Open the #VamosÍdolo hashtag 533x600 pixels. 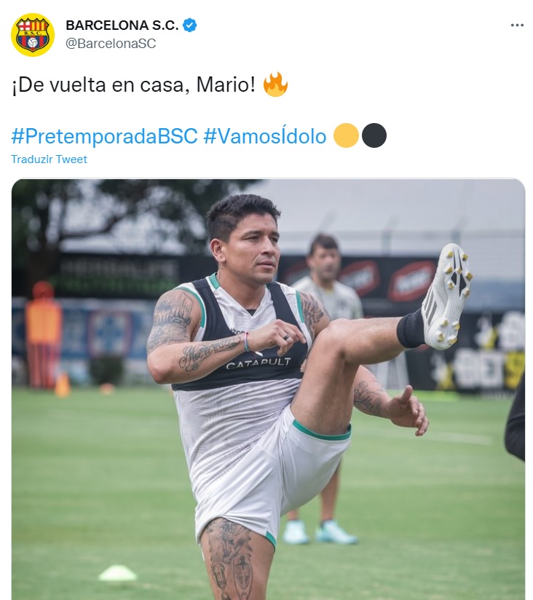[x=265, y=136]
